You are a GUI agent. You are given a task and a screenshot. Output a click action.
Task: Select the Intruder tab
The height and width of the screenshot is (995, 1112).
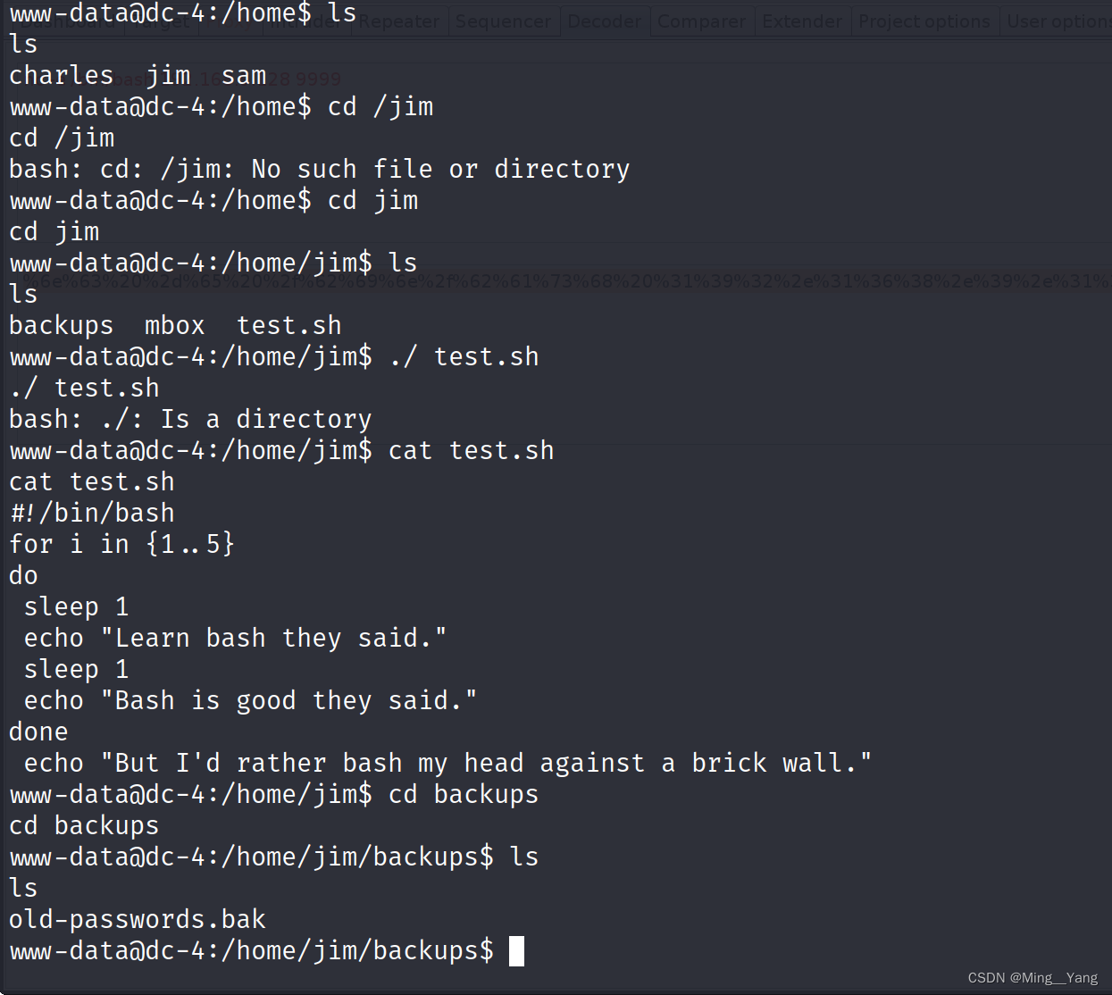(308, 21)
